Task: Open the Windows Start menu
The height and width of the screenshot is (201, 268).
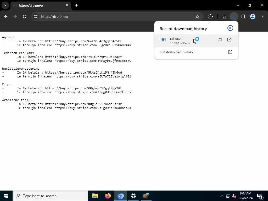Action: coord(6,196)
